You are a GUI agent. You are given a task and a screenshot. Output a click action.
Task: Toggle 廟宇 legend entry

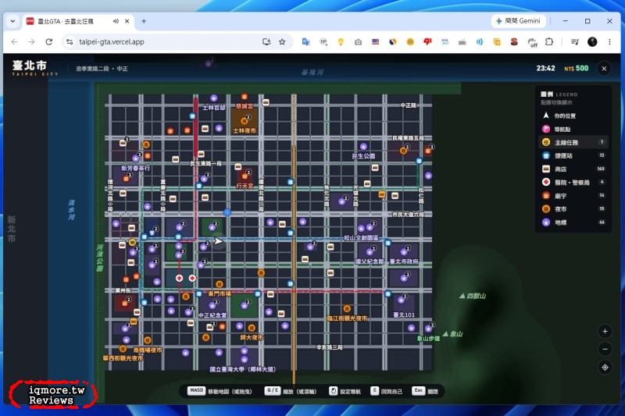point(573,196)
